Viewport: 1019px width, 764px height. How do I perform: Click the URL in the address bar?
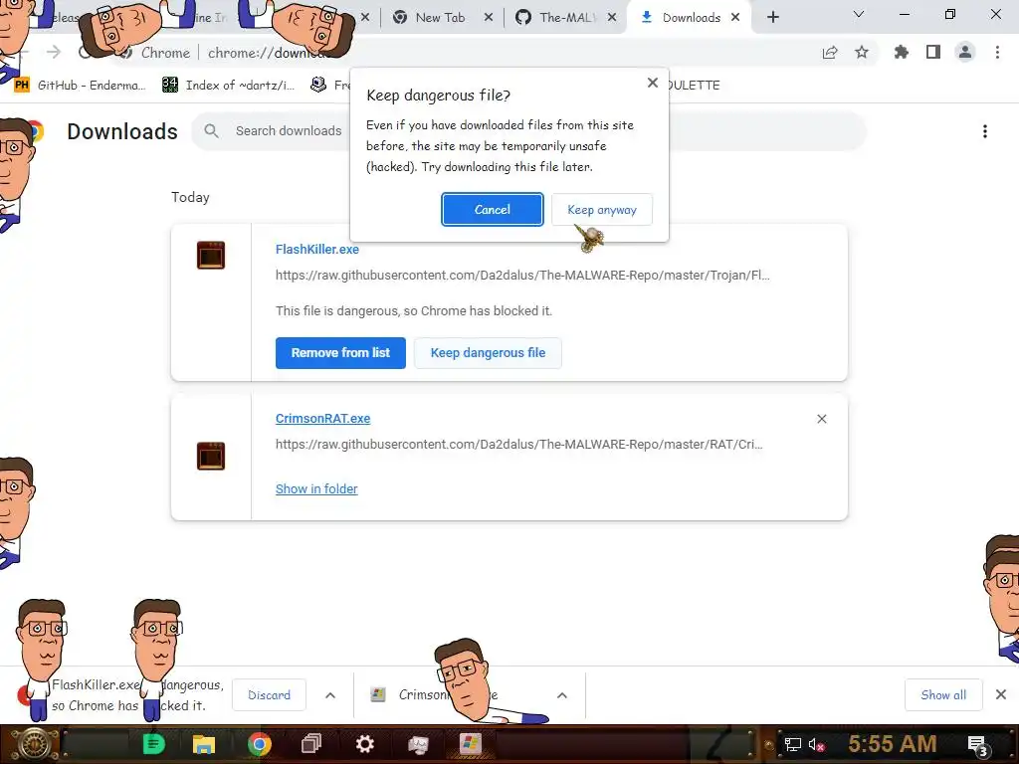(x=273, y=53)
